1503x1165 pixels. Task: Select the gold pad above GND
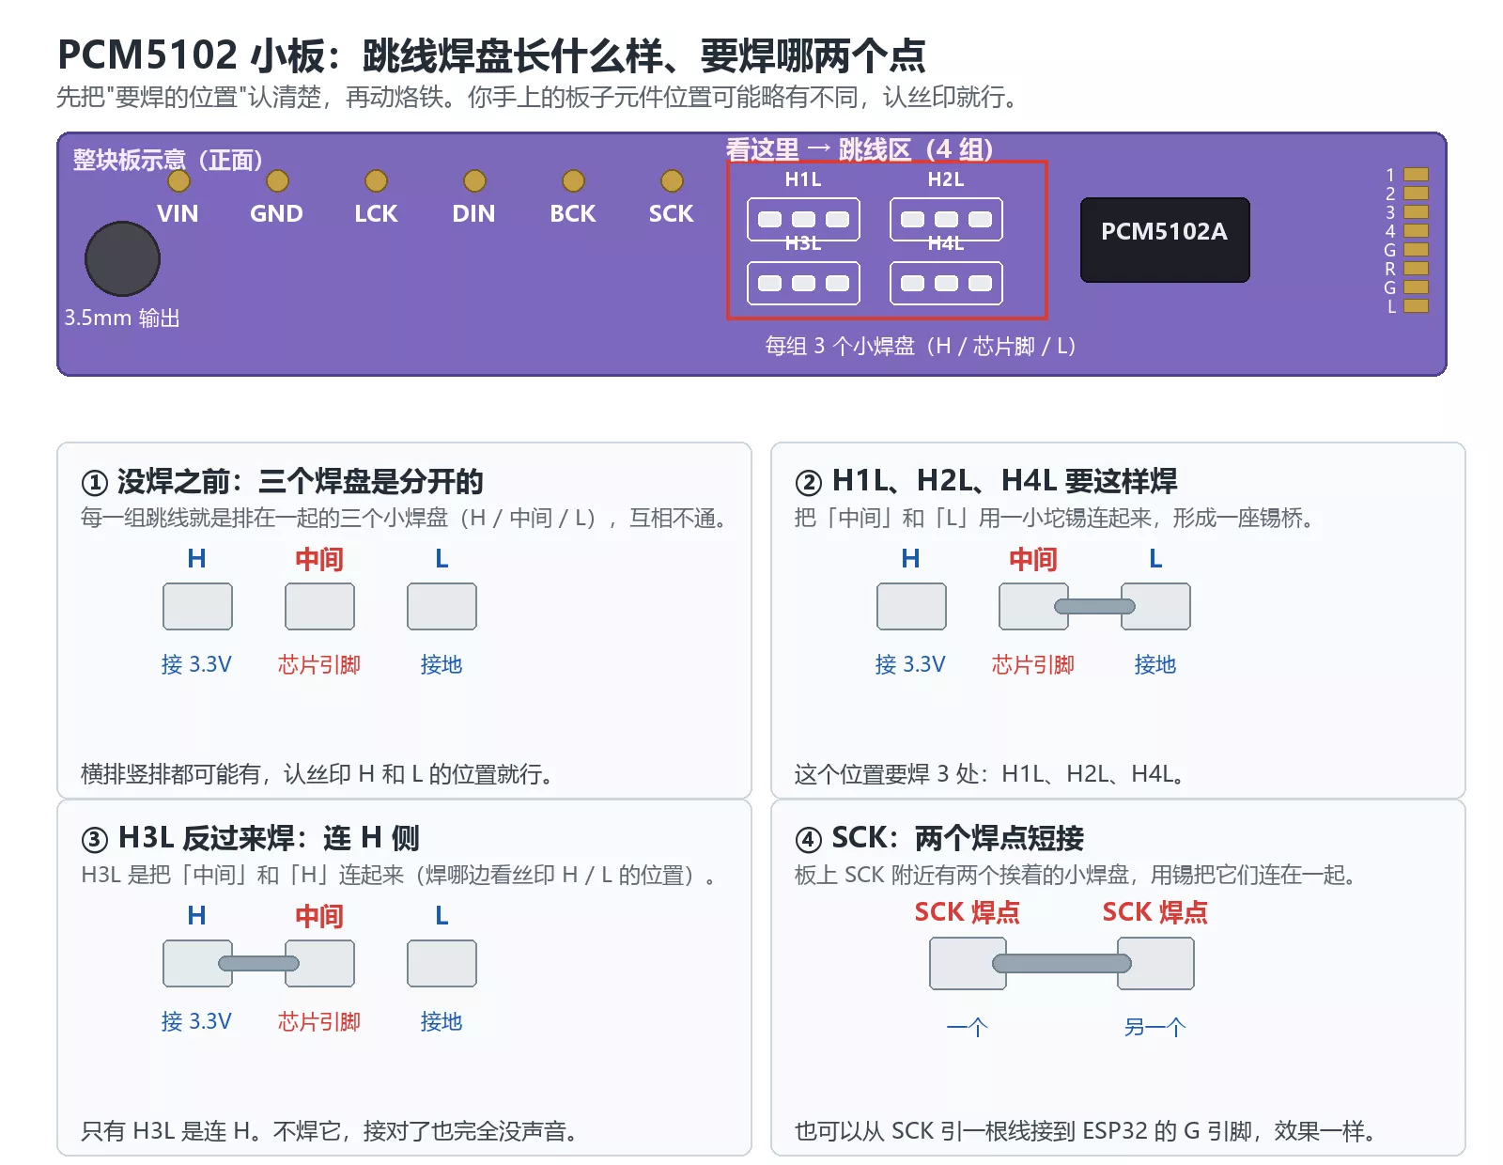pyautogui.click(x=277, y=180)
